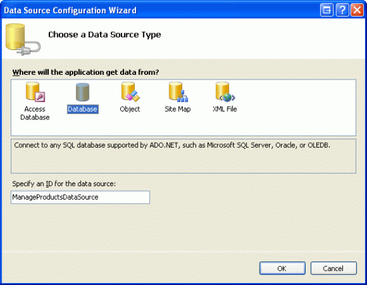Close the Data Source Configuration Wizard
367x285 pixels.
pos(357,10)
